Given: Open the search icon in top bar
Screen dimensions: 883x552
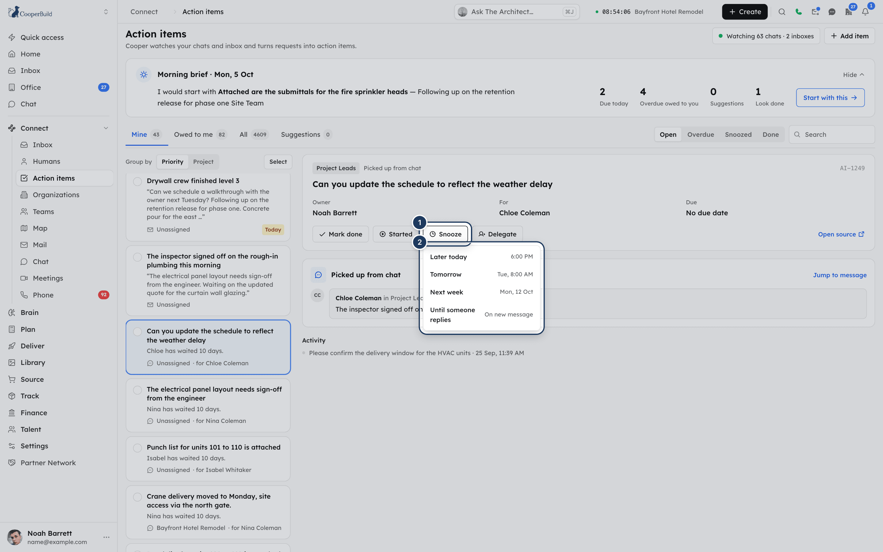Looking at the screenshot, I should (782, 12).
